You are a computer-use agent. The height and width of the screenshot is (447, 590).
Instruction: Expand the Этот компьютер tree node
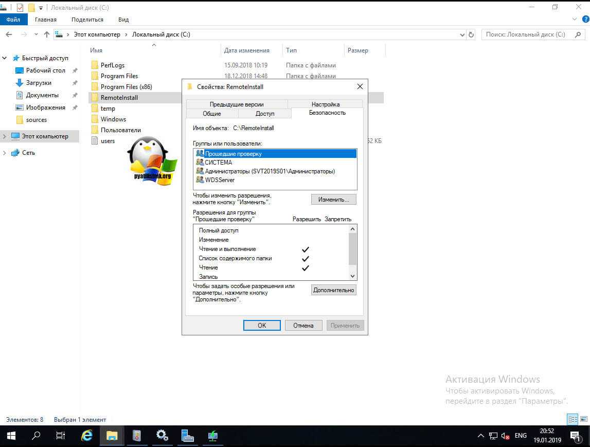(x=5, y=136)
